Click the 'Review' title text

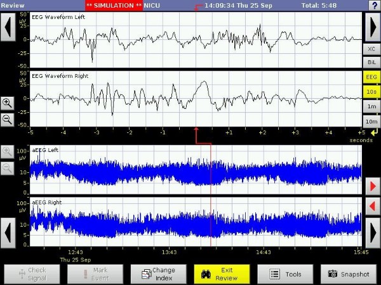[x=13, y=5]
